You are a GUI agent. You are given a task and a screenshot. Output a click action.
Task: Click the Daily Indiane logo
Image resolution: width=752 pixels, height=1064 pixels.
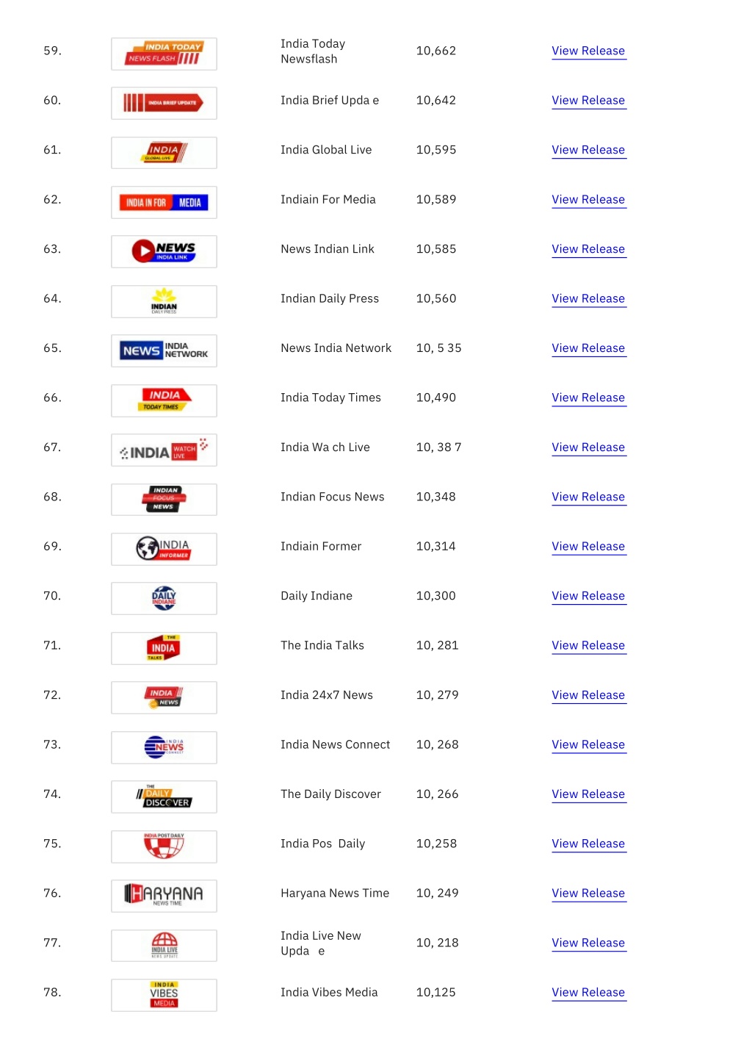tap(164, 598)
